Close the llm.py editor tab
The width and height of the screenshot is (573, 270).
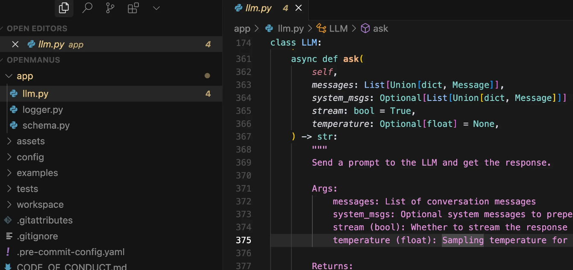[x=299, y=8]
